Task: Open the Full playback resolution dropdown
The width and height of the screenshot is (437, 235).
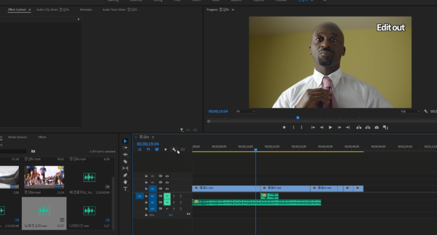Action: [x=409, y=111]
